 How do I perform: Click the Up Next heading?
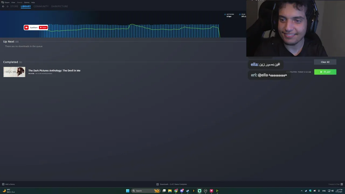9,41
